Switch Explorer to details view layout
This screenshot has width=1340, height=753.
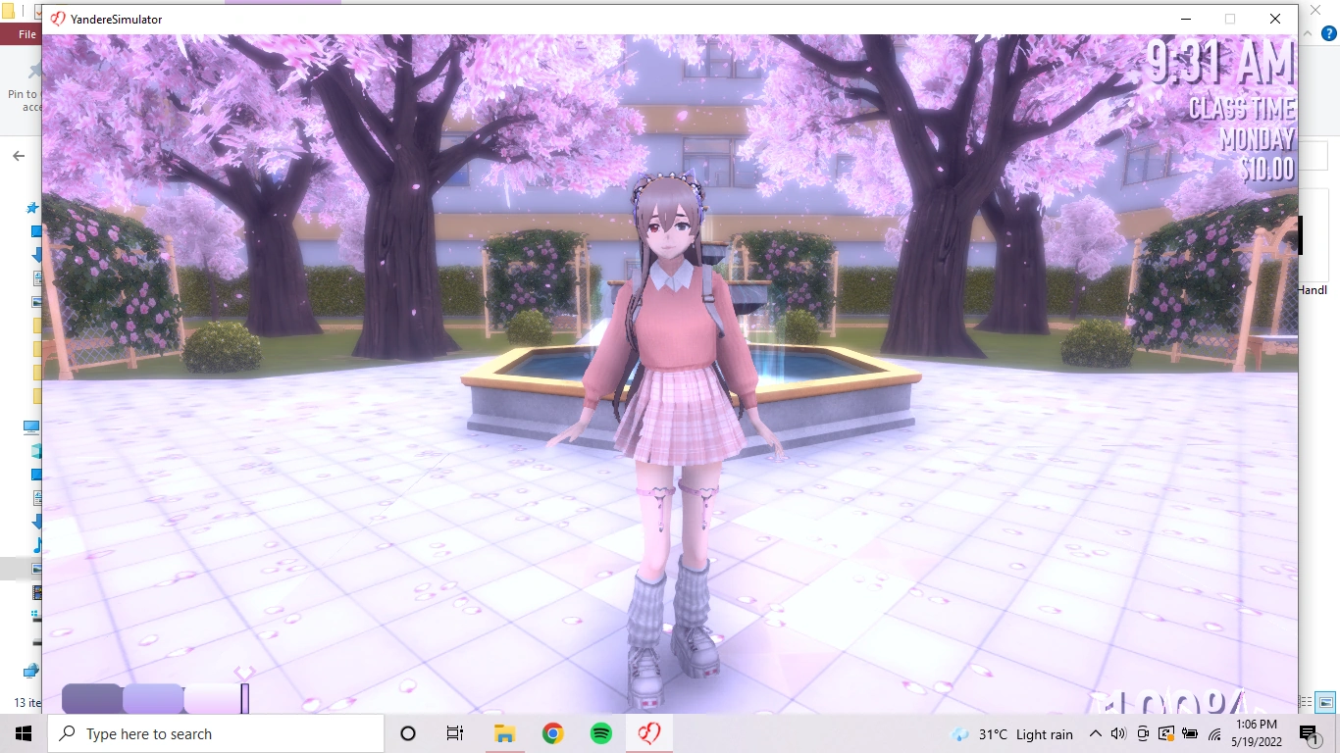click(1305, 702)
